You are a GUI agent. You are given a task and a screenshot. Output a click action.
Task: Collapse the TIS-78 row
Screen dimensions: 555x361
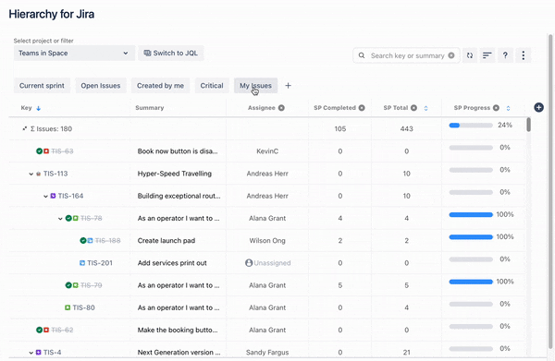(60, 219)
